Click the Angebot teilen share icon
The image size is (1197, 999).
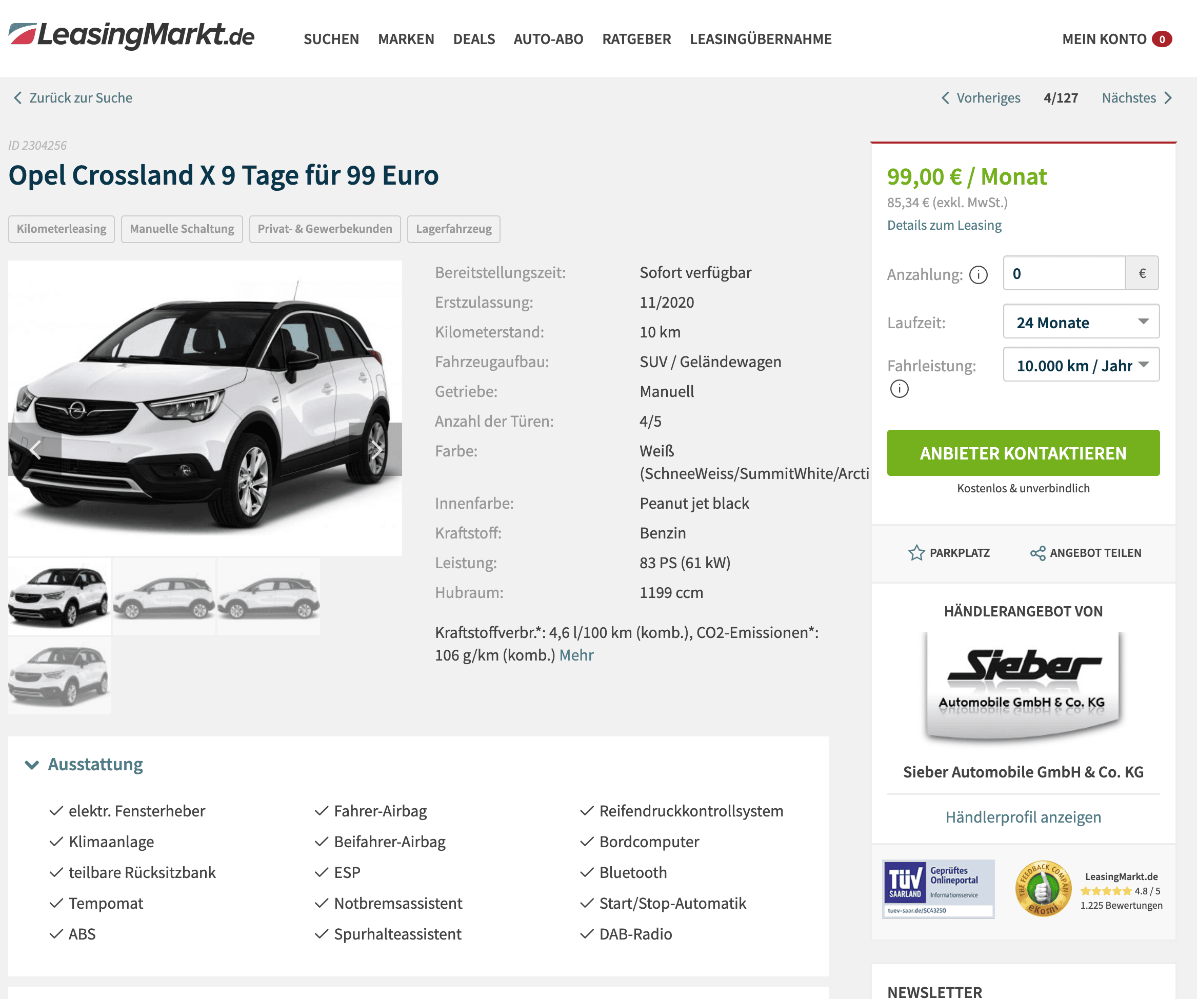[x=1038, y=553]
